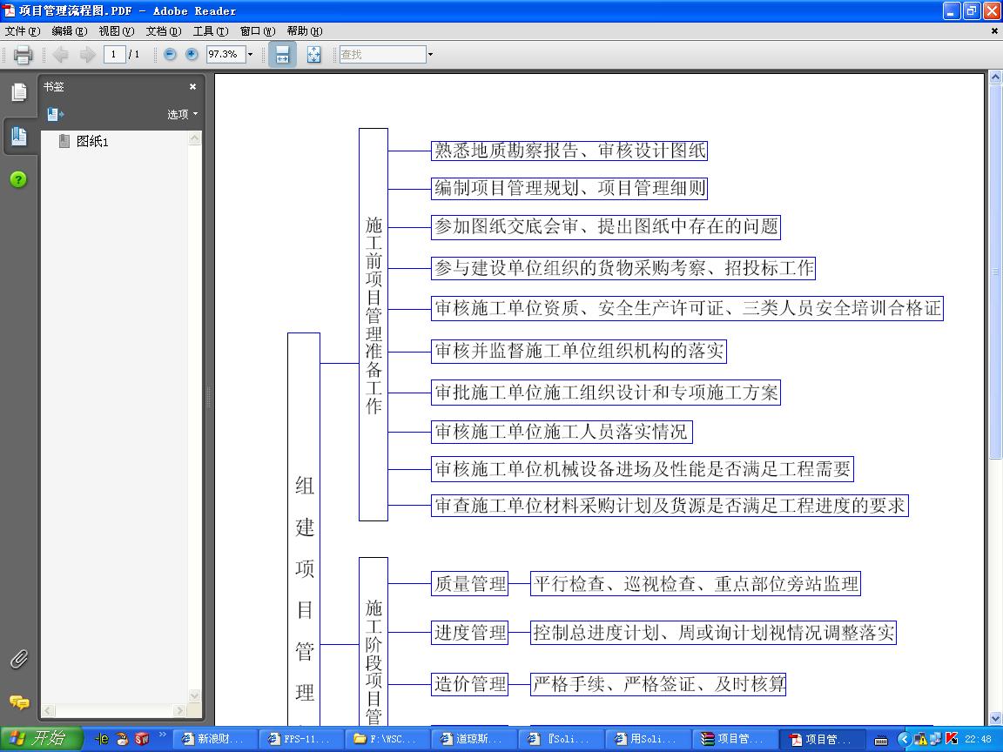Click the 造价管理 box in flowchart
This screenshot has height=752, width=1003.
pos(470,684)
